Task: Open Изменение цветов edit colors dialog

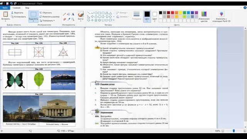Action: pyautogui.click(x=204, y=17)
